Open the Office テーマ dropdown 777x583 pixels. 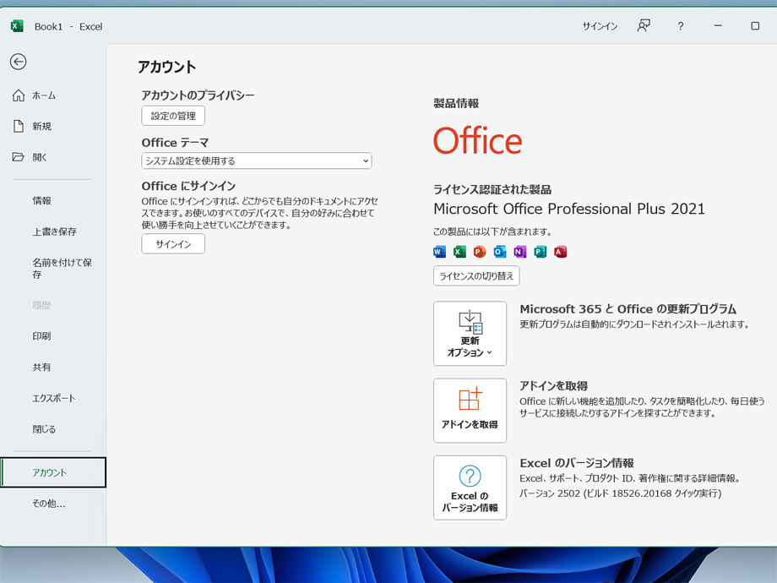pos(257,161)
